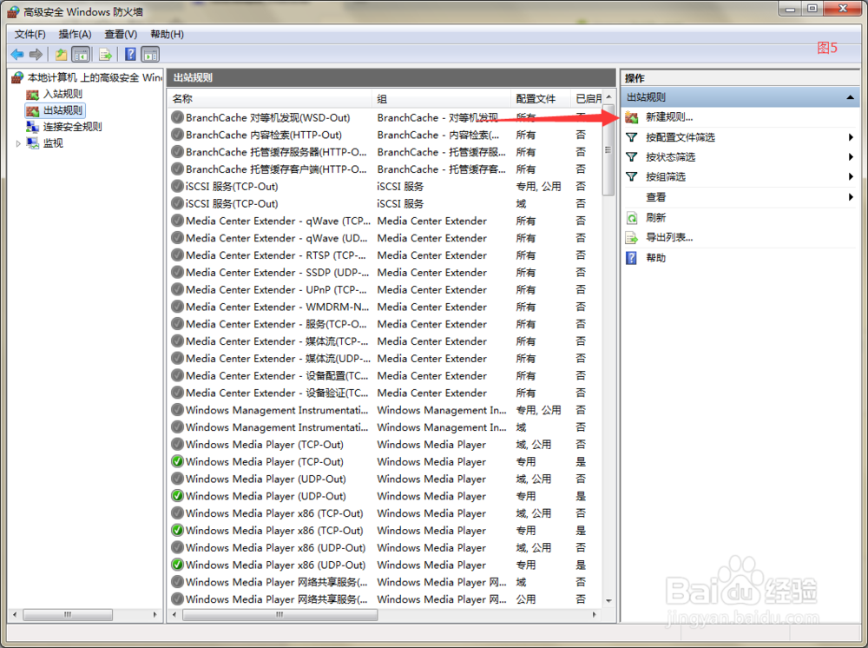Select Windows Media Player 网络共享服务 公用 rule
Screen dimensions: 868x648
[x=385, y=599]
